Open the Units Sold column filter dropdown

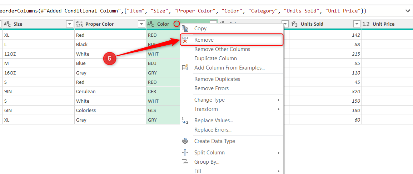click(x=357, y=24)
